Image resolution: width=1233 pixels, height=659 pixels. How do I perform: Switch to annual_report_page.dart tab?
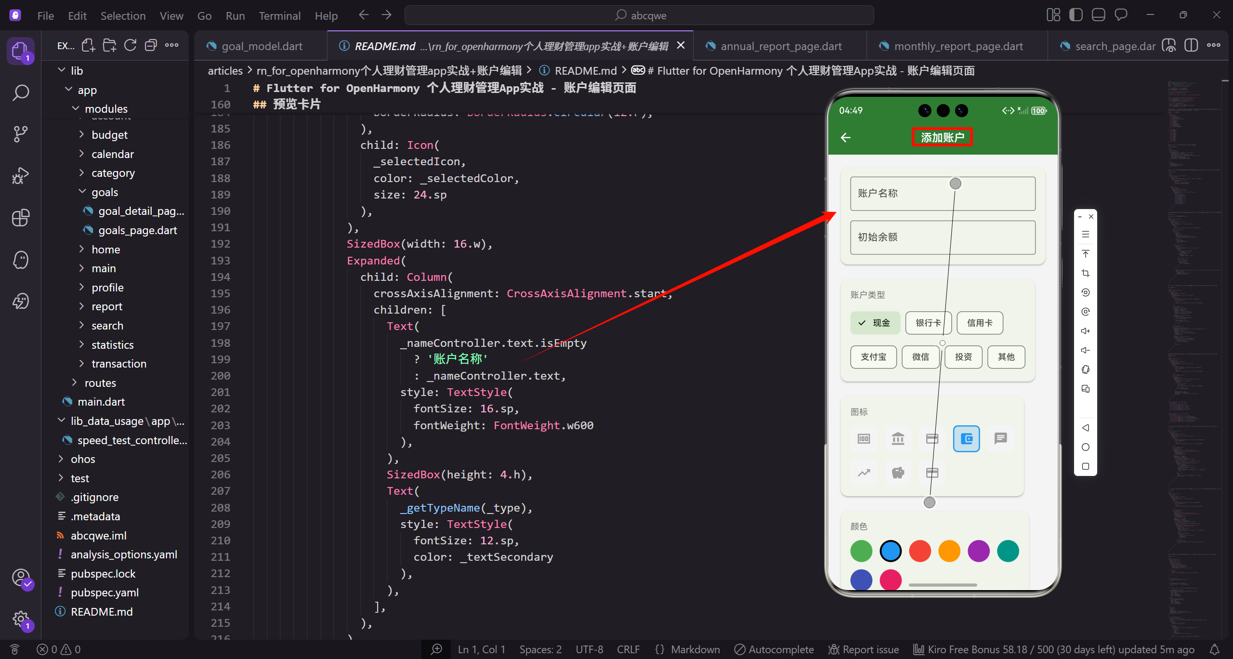tap(780, 46)
